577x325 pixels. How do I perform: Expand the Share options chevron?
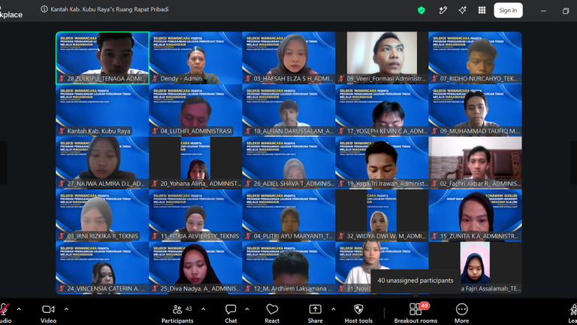point(333,309)
